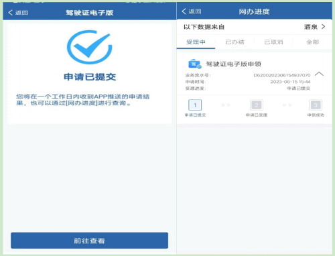Image resolution: width=335 pixels, height=256 pixels.
Task: Expand 以下数据来自 location row
Action: [x=255, y=27]
